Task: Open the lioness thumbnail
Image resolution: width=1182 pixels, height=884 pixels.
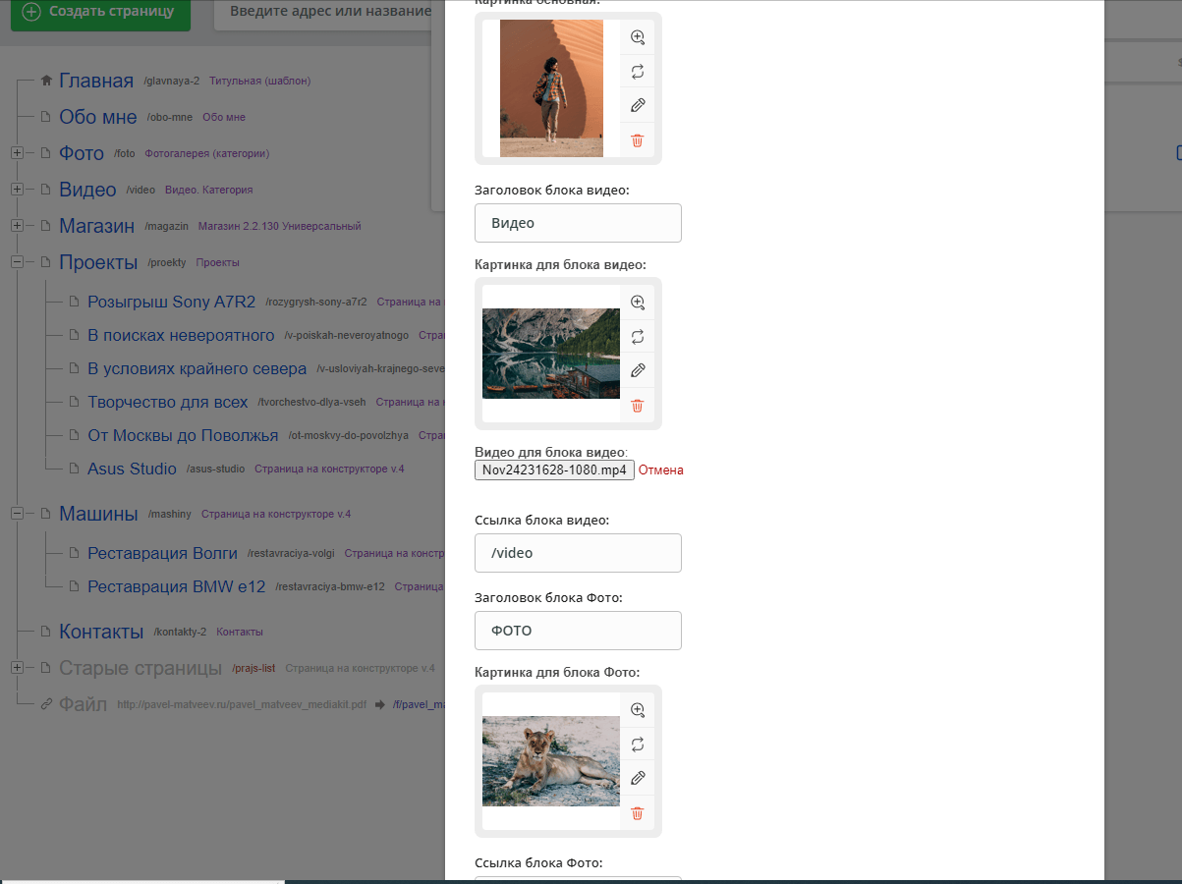Action: (551, 761)
